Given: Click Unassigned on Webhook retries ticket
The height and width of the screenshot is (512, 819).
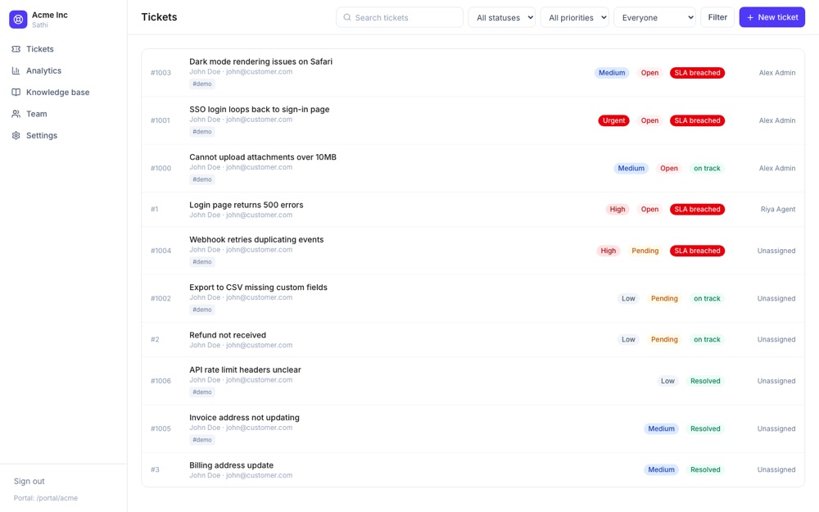Looking at the screenshot, I should [776, 251].
